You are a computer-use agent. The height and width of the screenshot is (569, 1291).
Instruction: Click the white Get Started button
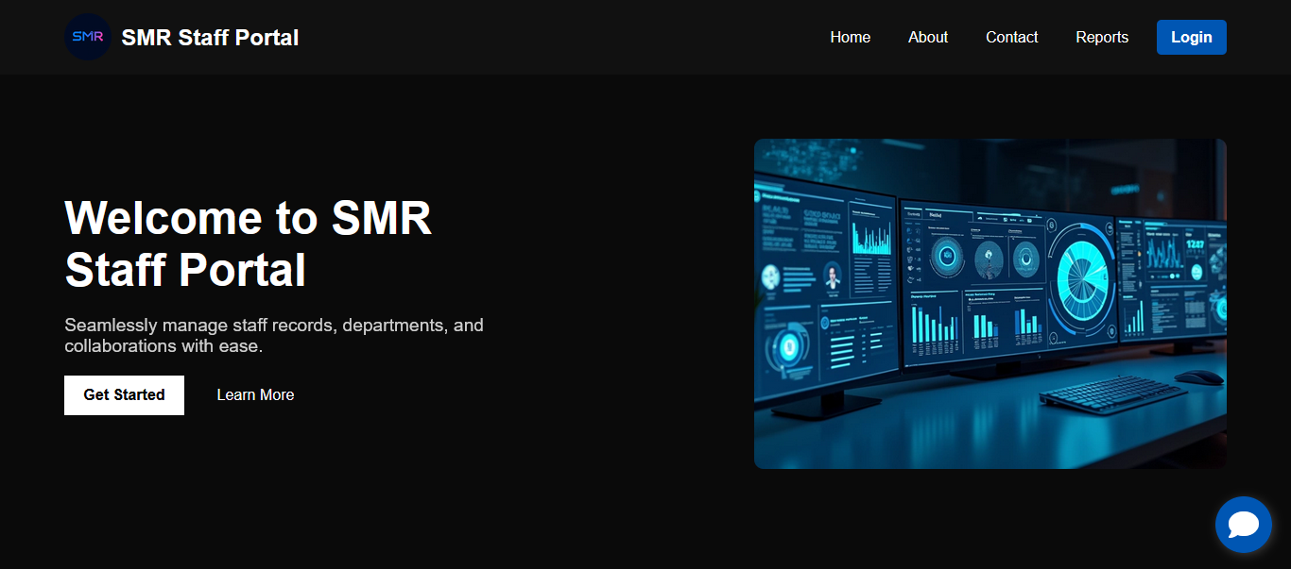click(124, 395)
